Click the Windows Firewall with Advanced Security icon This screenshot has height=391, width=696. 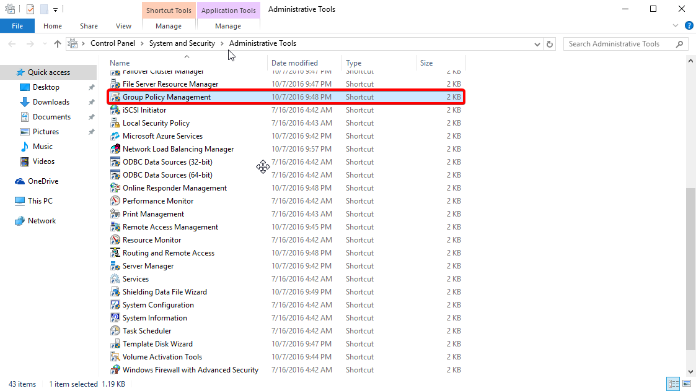tap(115, 370)
